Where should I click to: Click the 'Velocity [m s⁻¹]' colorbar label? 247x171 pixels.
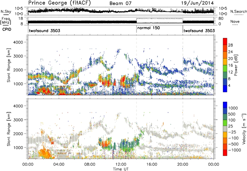coord(244,129)
